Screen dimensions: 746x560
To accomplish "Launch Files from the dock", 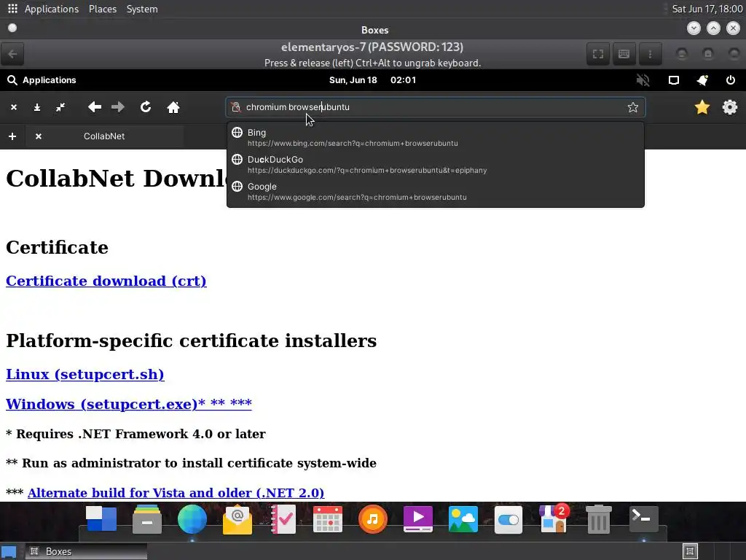I will (147, 519).
